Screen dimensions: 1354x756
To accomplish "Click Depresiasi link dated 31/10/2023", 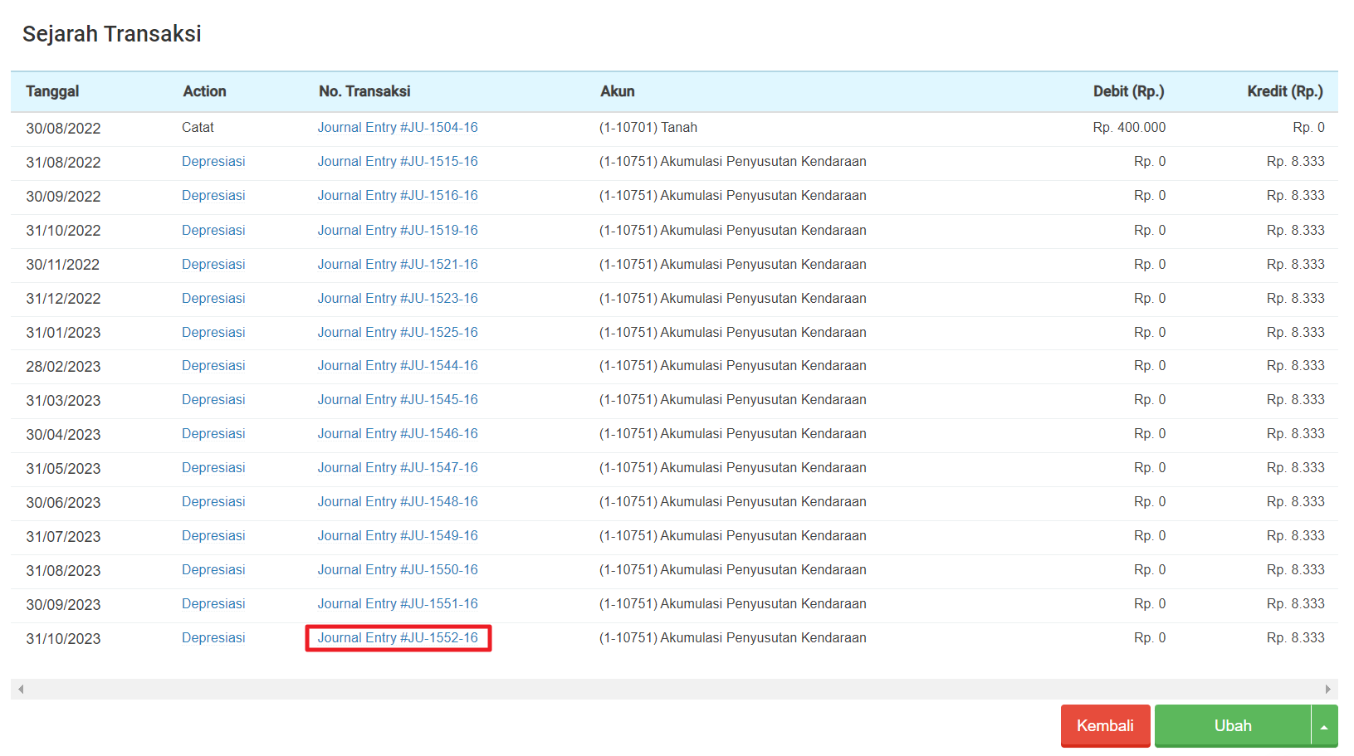I will click(x=213, y=638).
